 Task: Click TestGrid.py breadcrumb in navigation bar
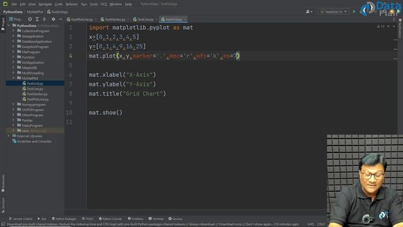pos(57,12)
